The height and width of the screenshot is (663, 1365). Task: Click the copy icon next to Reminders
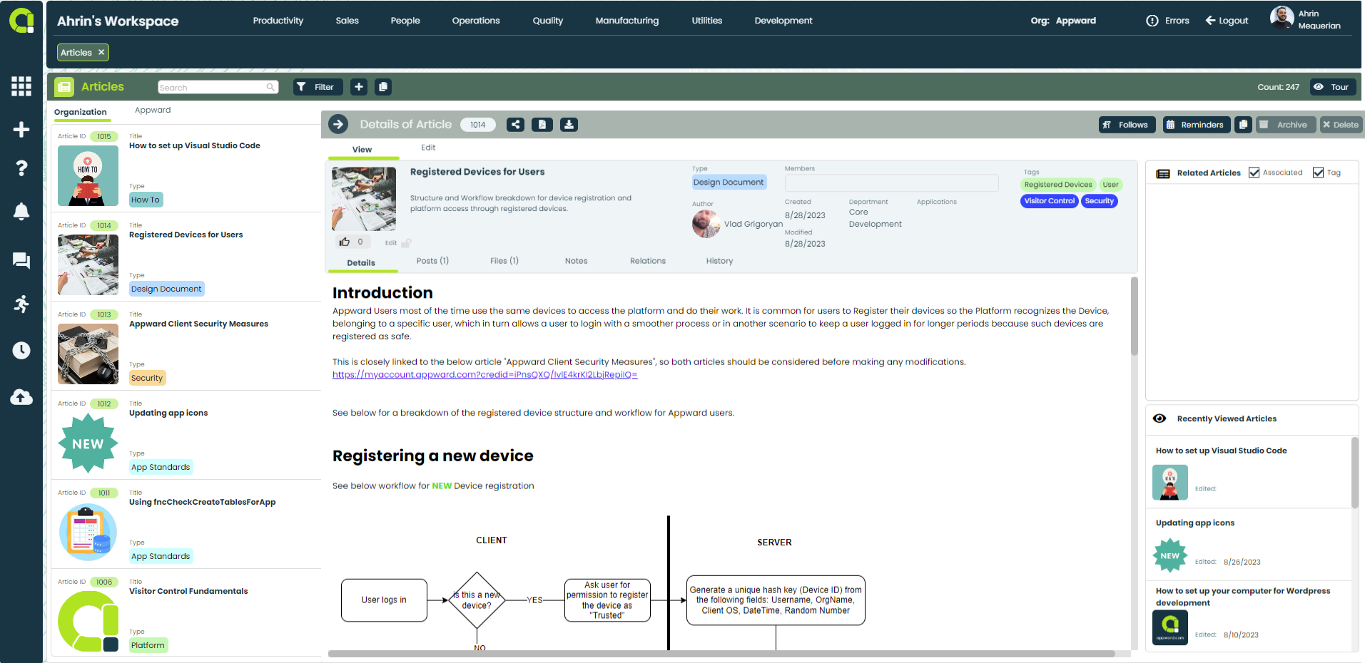coord(1244,125)
